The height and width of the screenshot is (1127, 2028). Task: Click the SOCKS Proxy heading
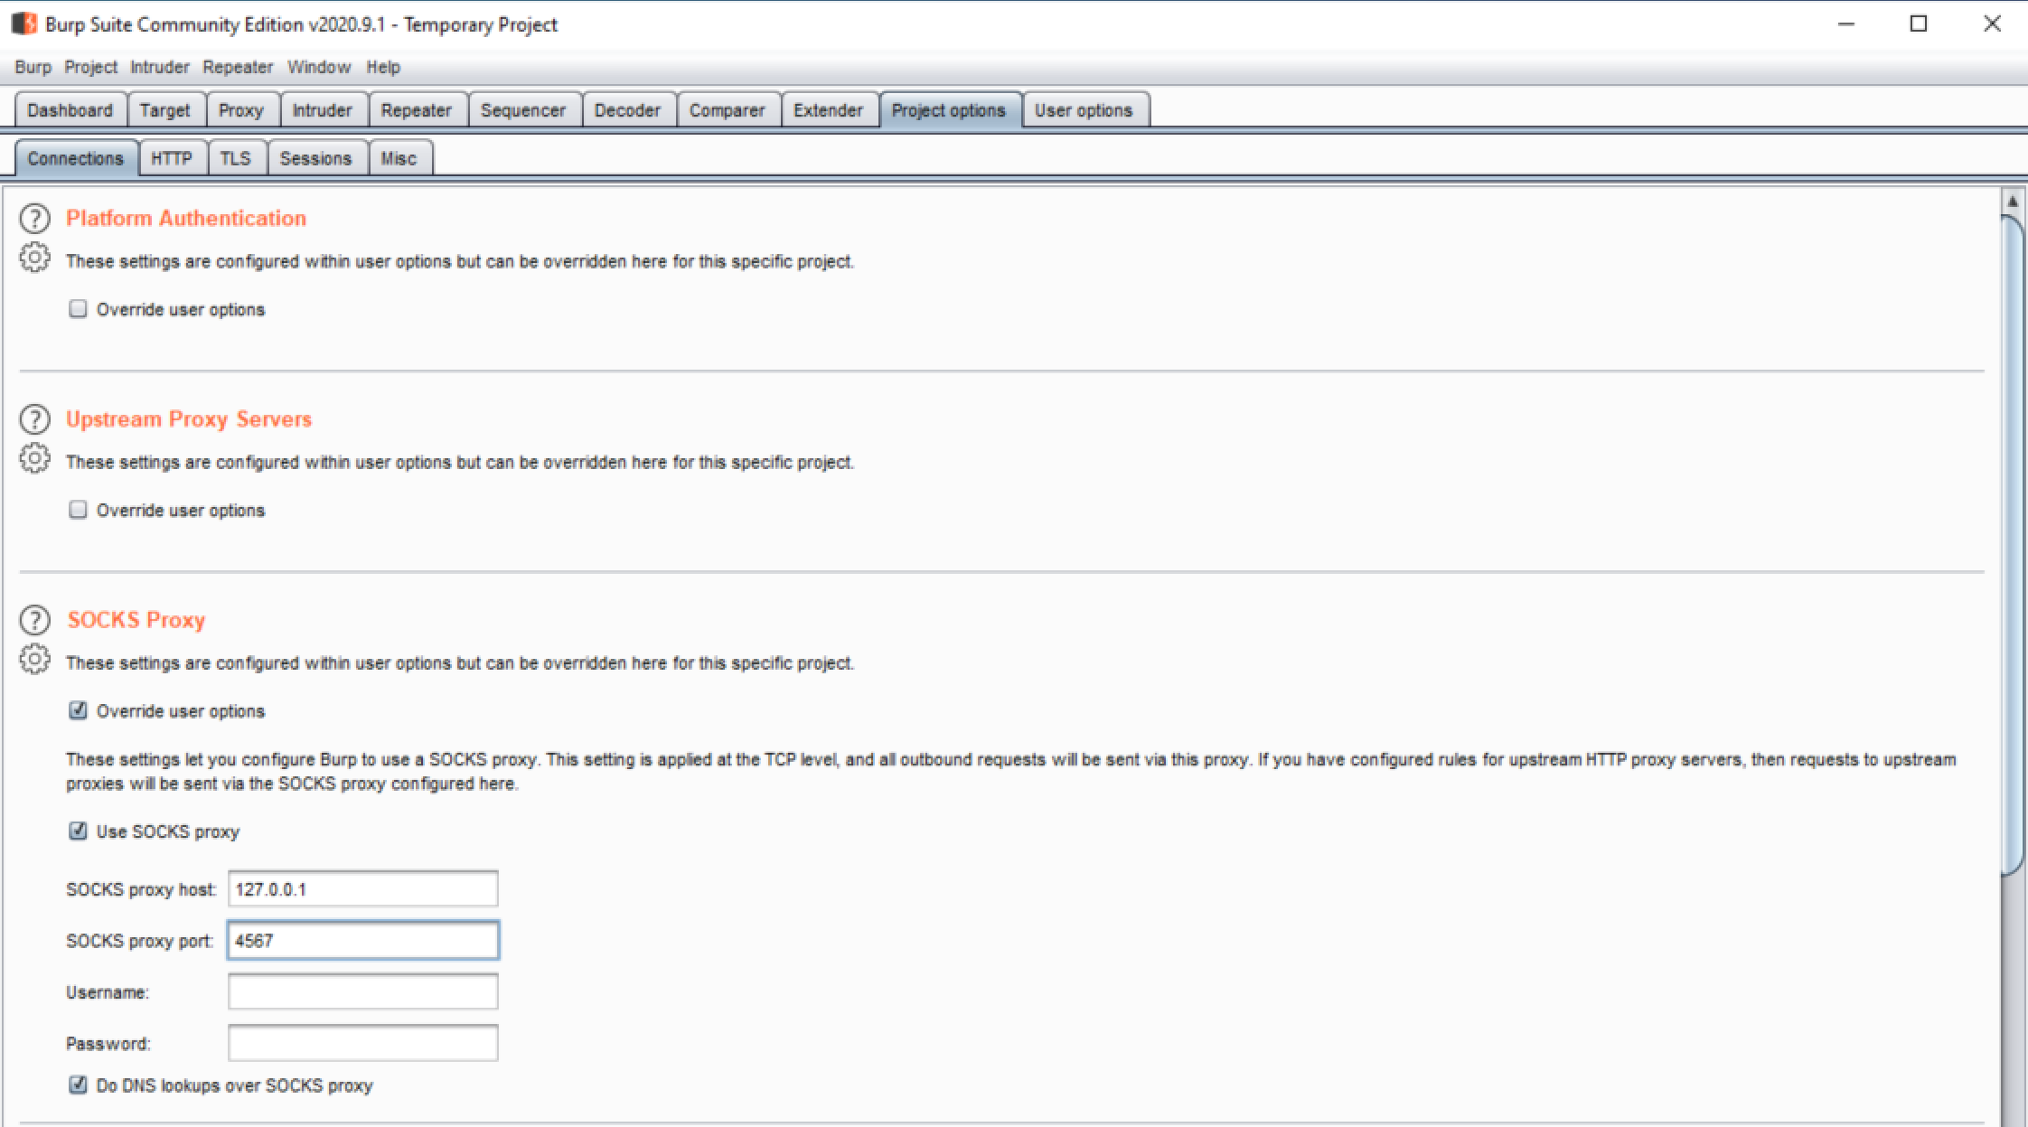(x=136, y=620)
